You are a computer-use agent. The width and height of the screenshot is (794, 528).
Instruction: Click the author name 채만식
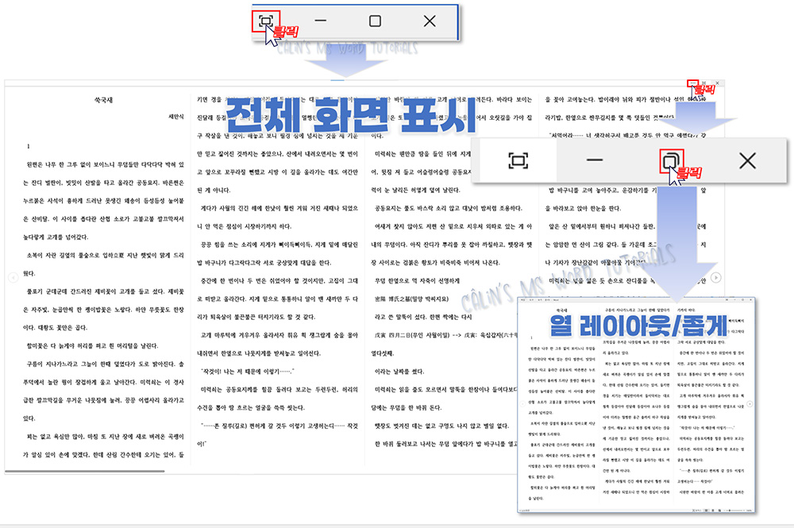click(176, 117)
